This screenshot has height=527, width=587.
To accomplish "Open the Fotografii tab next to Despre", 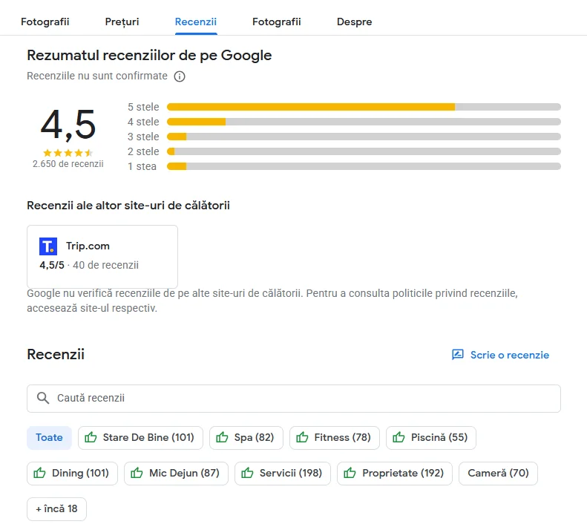I will point(276,22).
